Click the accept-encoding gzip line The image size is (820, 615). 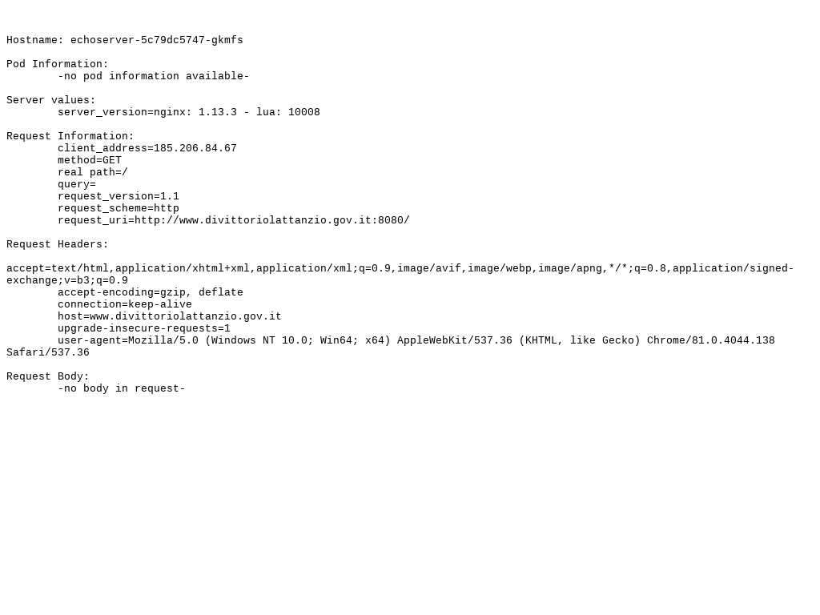pyautogui.click(x=150, y=293)
